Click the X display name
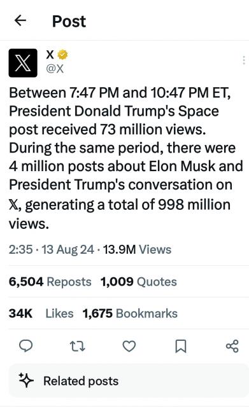Screen dimensions: 249x407 coord(50,55)
